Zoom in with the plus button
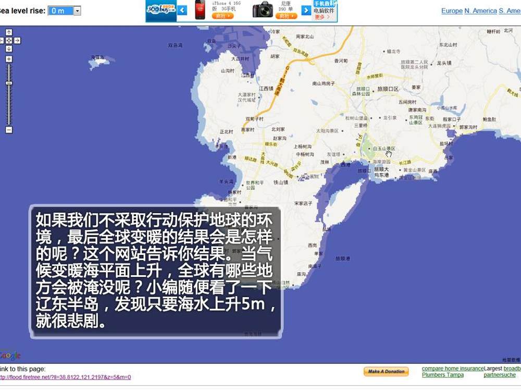The height and width of the screenshot is (391, 521). click(x=9, y=59)
